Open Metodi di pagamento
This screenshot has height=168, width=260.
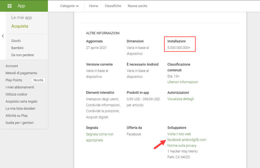coord(21,73)
